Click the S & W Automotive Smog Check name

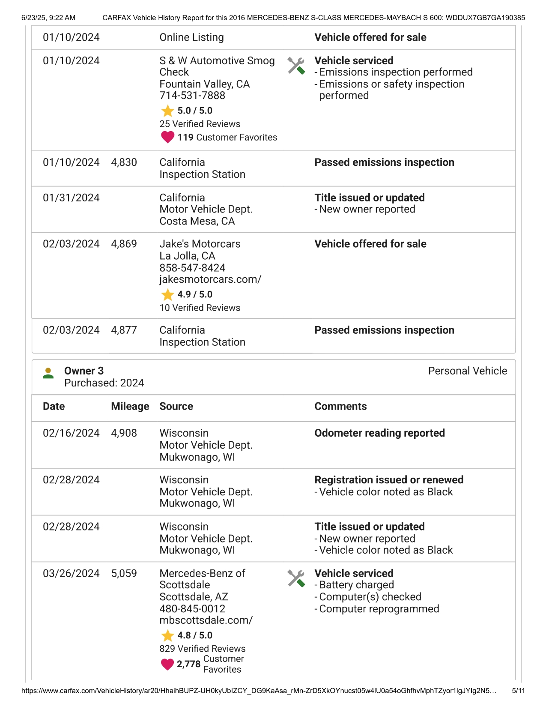click(x=217, y=66)
